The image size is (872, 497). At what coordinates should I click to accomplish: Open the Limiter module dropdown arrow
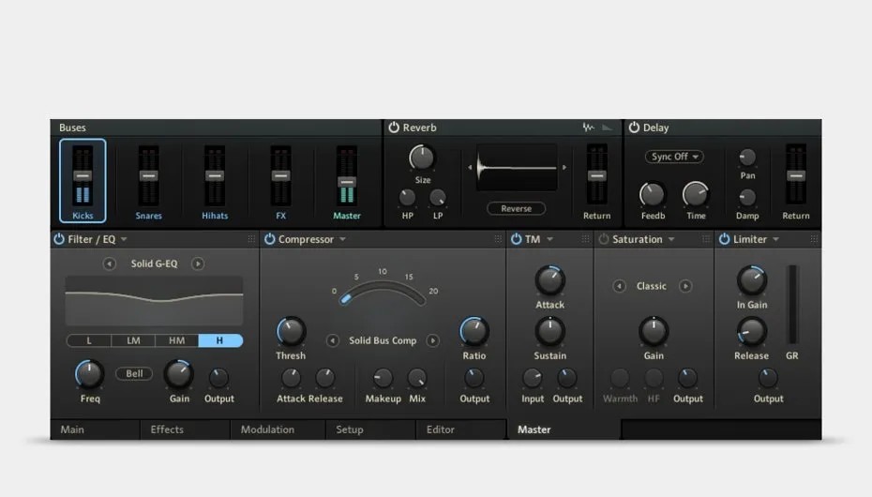tap(776, 240)
